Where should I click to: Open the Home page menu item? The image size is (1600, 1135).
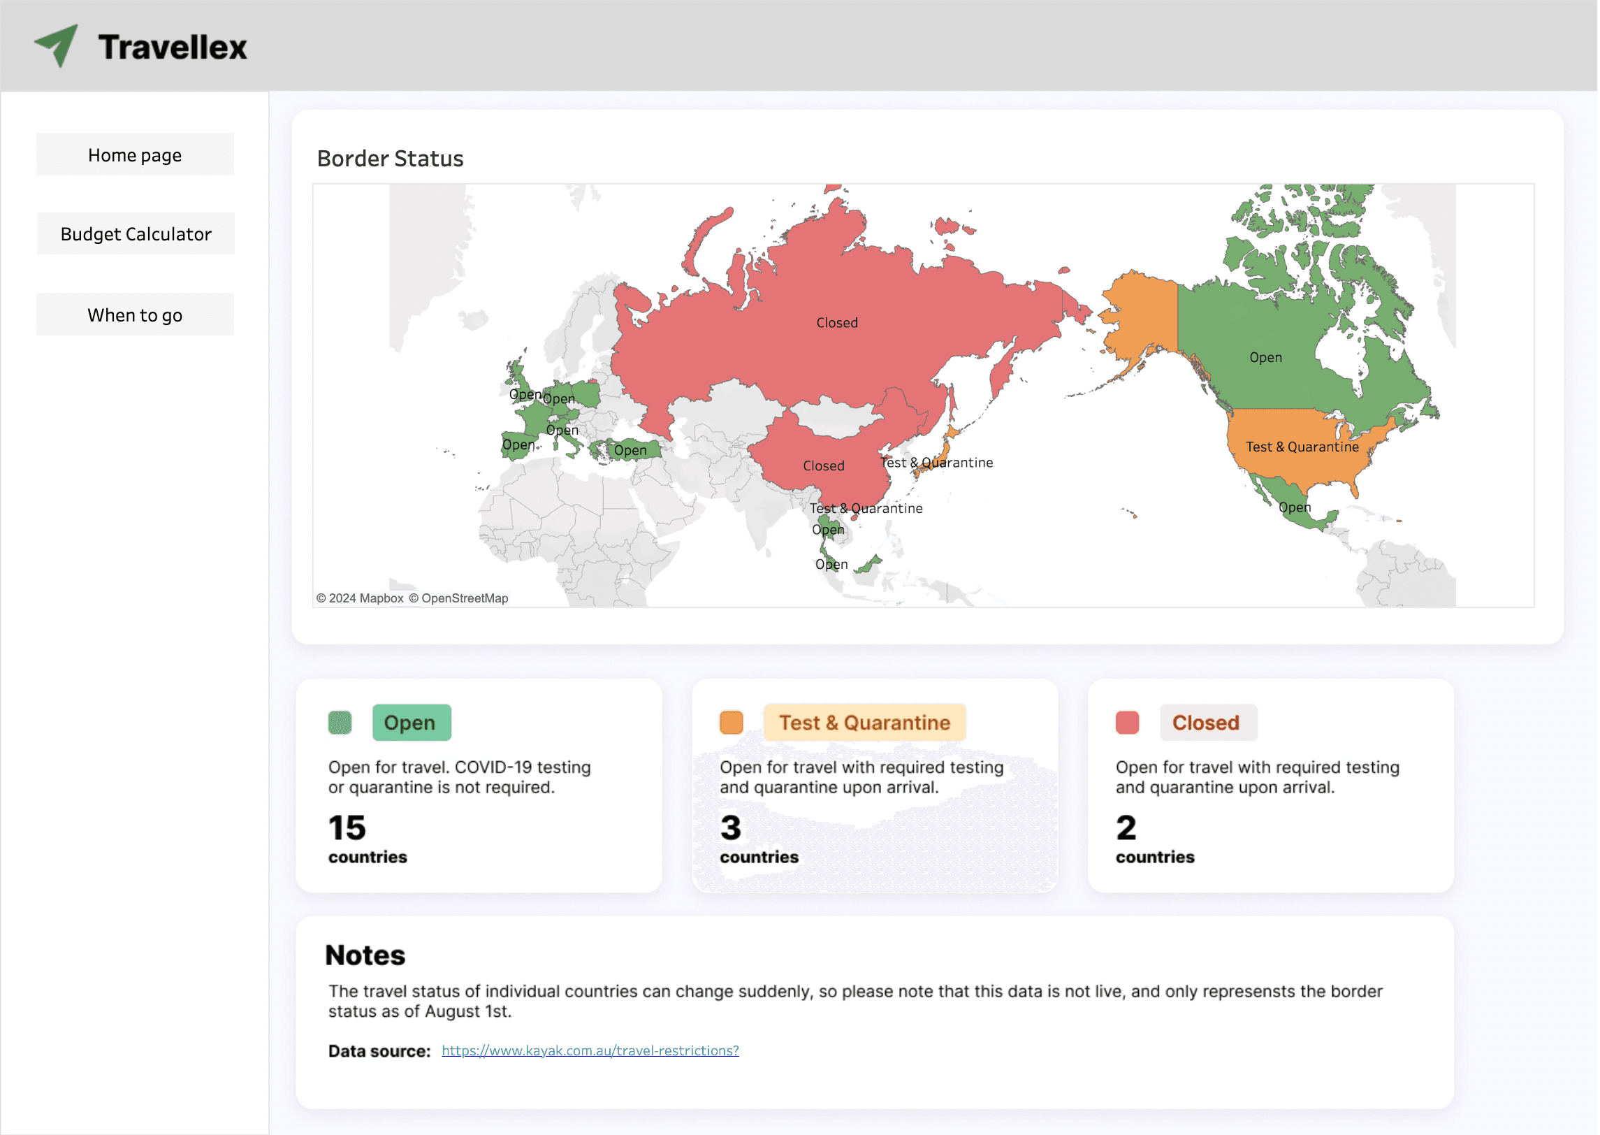tap(135, 154)
